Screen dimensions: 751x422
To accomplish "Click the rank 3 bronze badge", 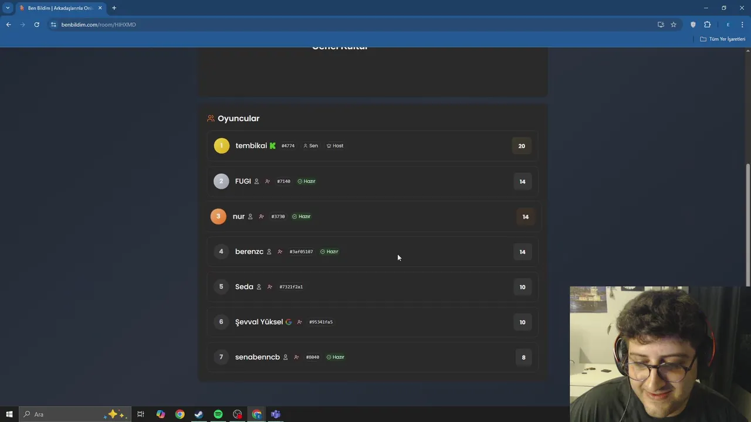I will [218, 216].
